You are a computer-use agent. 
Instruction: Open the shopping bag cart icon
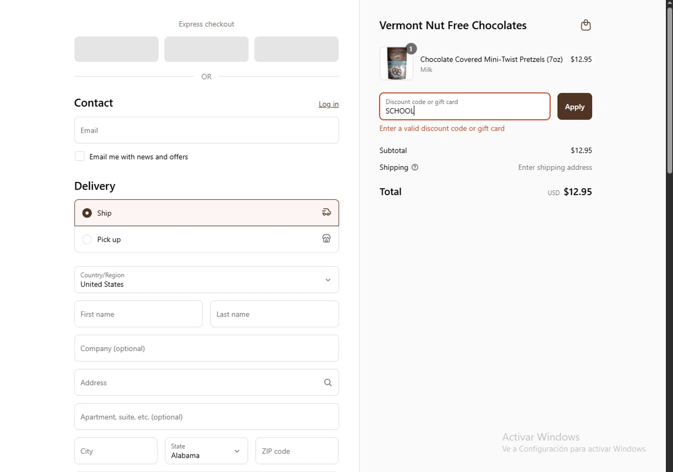(x=586, y=25)
